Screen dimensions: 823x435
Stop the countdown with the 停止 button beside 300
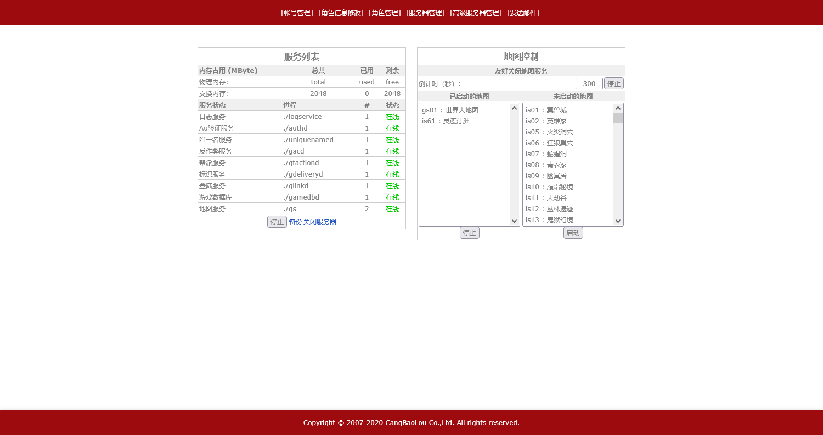pyautogui.click(x=613, y=83)
